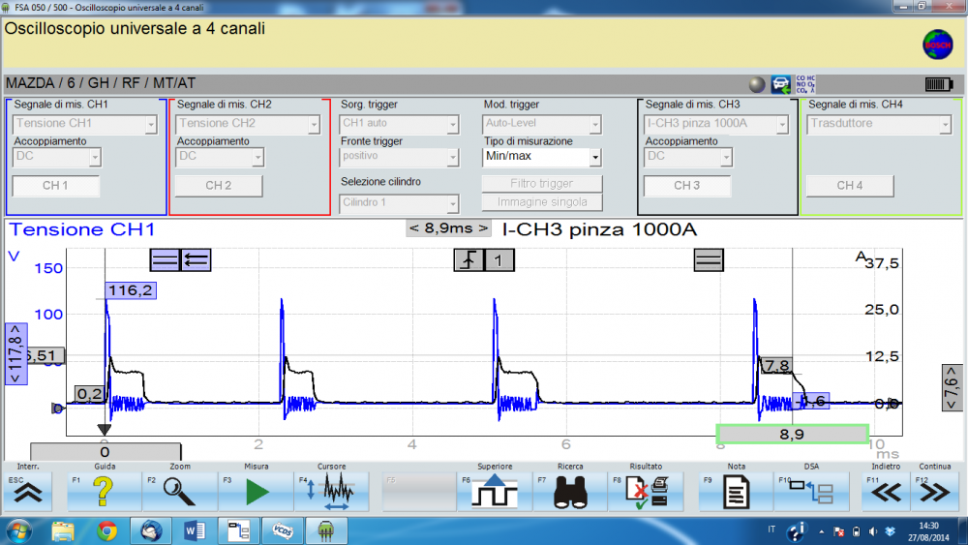Activate the F2 Zoom magnifier icon
The width and height of the screenshot is (968, 545).
[x=179, y=492]
